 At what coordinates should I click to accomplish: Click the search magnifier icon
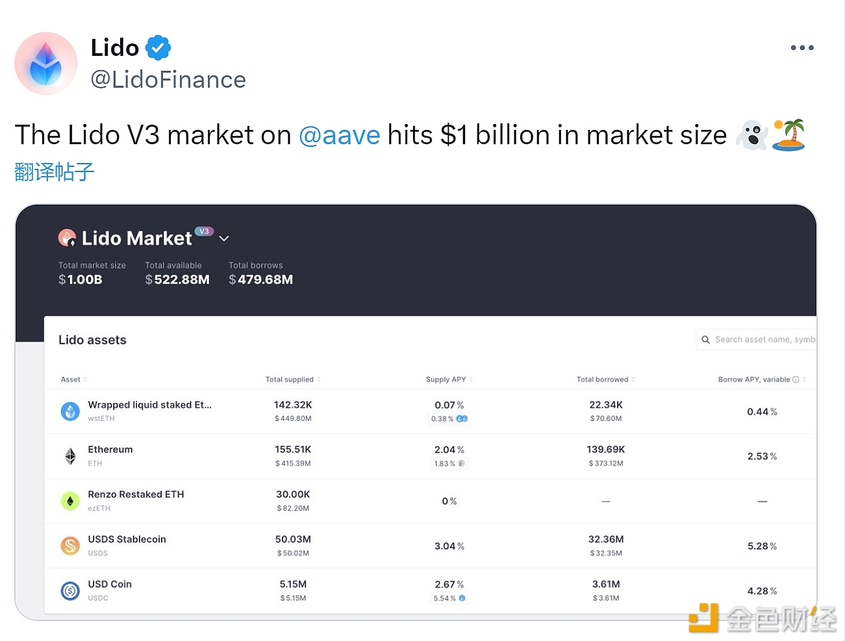(705, 340)
